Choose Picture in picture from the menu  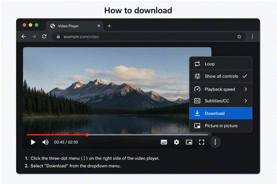pos(221,126)
